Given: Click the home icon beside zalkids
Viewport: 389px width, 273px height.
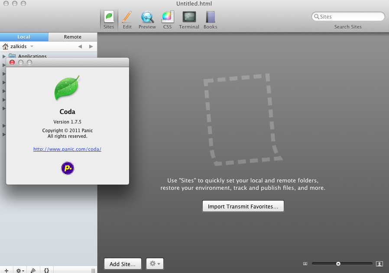Looking at the screenshot, I should [x=6, y=46].
